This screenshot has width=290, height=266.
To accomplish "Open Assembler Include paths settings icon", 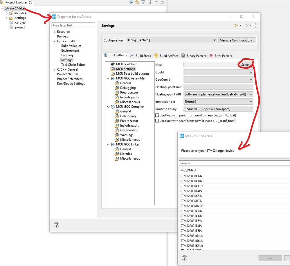I will click(x=117, y=97).
